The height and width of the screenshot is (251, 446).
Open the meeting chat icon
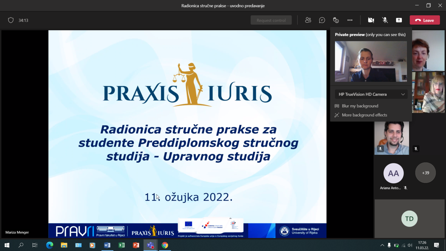322,20
